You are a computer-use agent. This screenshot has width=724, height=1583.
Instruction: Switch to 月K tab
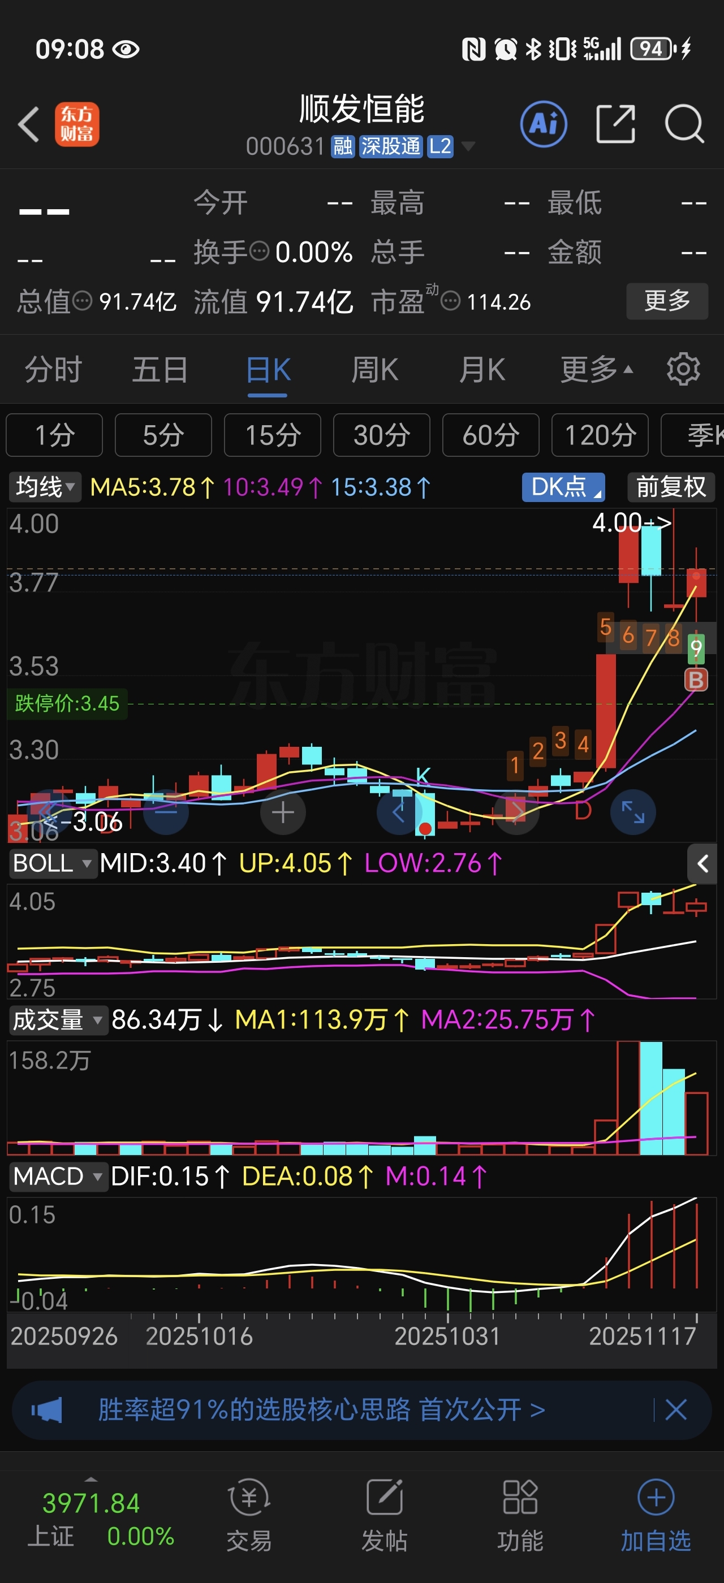[482, 370]
